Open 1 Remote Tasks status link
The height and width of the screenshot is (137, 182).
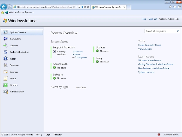tap(170, 134)
